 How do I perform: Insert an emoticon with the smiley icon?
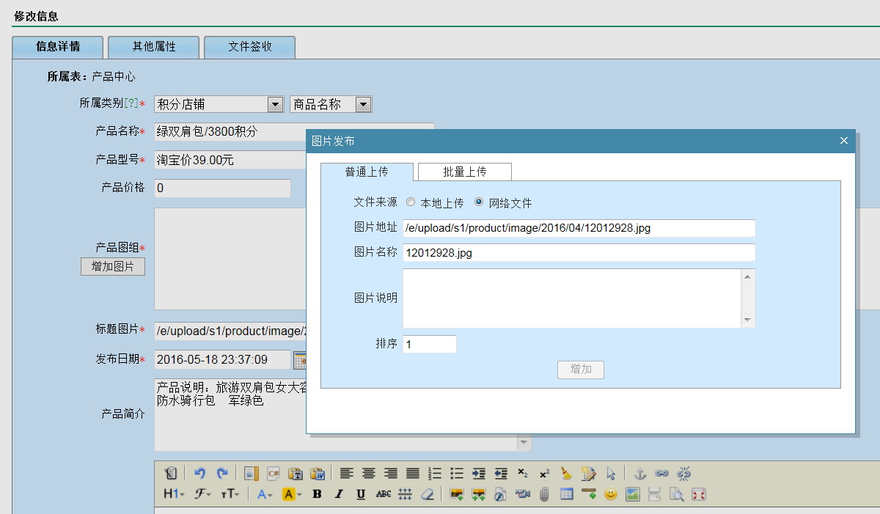click(x=610, y=494)
